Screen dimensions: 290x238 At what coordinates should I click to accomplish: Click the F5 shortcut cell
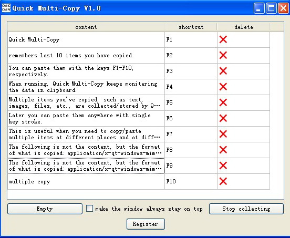pyautogui.click(x=191, y=102)
